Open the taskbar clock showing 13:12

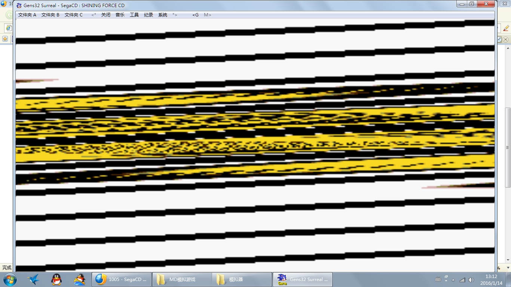pos(492,280)
